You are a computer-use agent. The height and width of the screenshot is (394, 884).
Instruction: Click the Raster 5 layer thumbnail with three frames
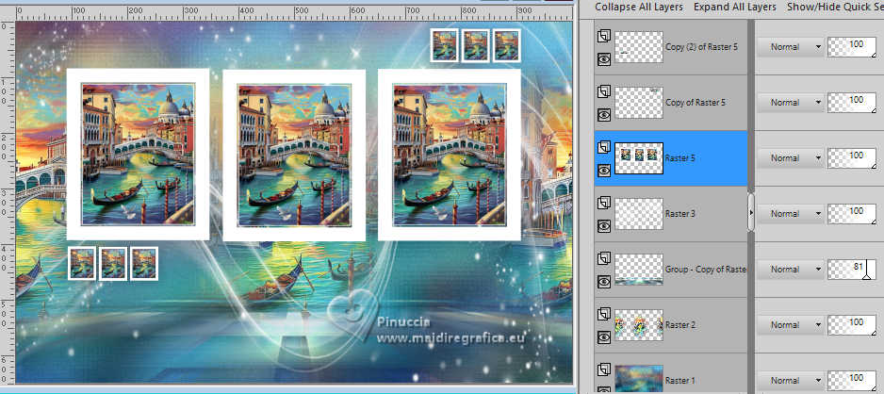(x=639, y=157)
